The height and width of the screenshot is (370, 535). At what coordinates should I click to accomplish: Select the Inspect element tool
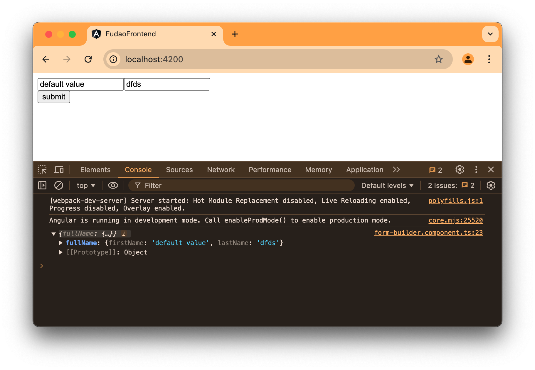(42, 169)
